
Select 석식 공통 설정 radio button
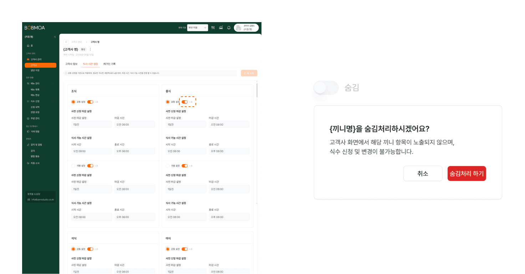(73, 249)
